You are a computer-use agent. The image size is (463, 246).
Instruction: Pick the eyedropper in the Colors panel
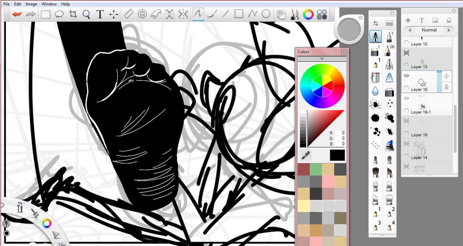(306, 156)
